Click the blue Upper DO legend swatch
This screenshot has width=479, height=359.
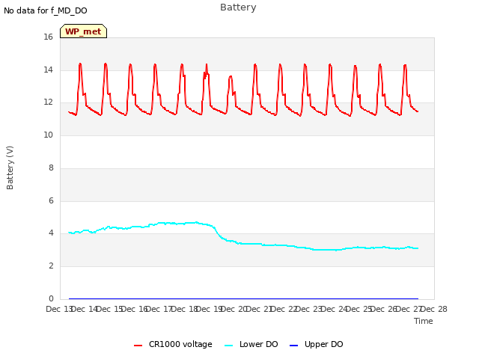click(293, 346)
